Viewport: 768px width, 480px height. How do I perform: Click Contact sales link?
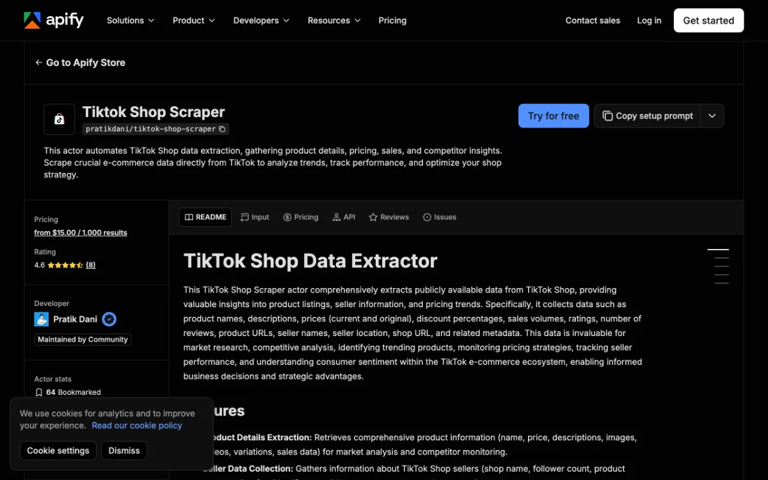[x=593, y=20]
